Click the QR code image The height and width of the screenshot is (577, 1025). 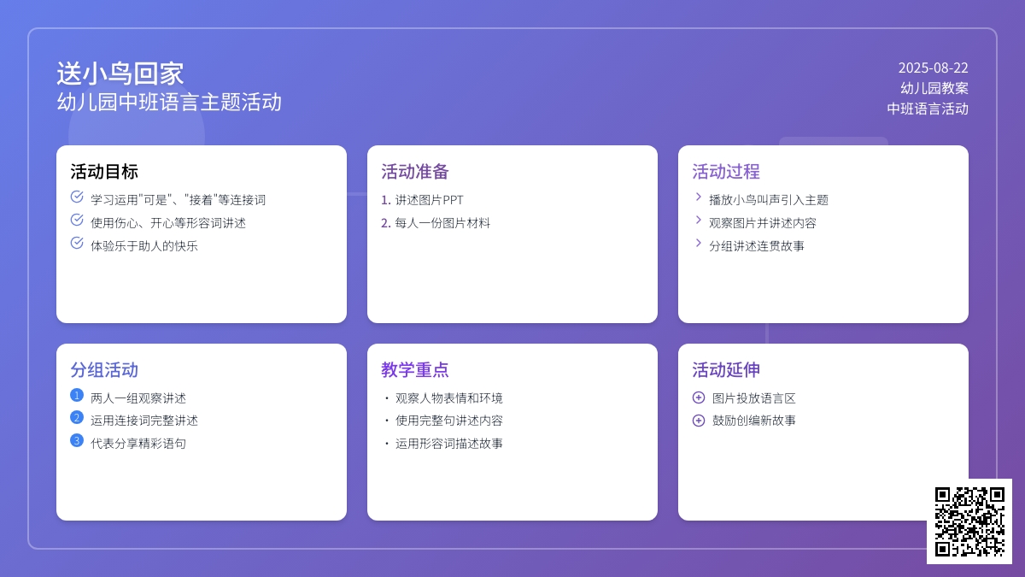(x=969, y=521)
